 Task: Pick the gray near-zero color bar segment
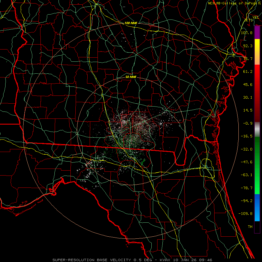pos(257,130)
